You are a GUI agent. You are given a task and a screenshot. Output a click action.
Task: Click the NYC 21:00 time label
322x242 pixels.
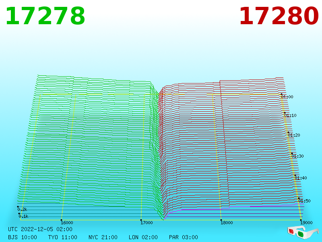point(103,237)
